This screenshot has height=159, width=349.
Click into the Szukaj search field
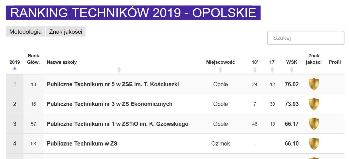pos(306,38)
